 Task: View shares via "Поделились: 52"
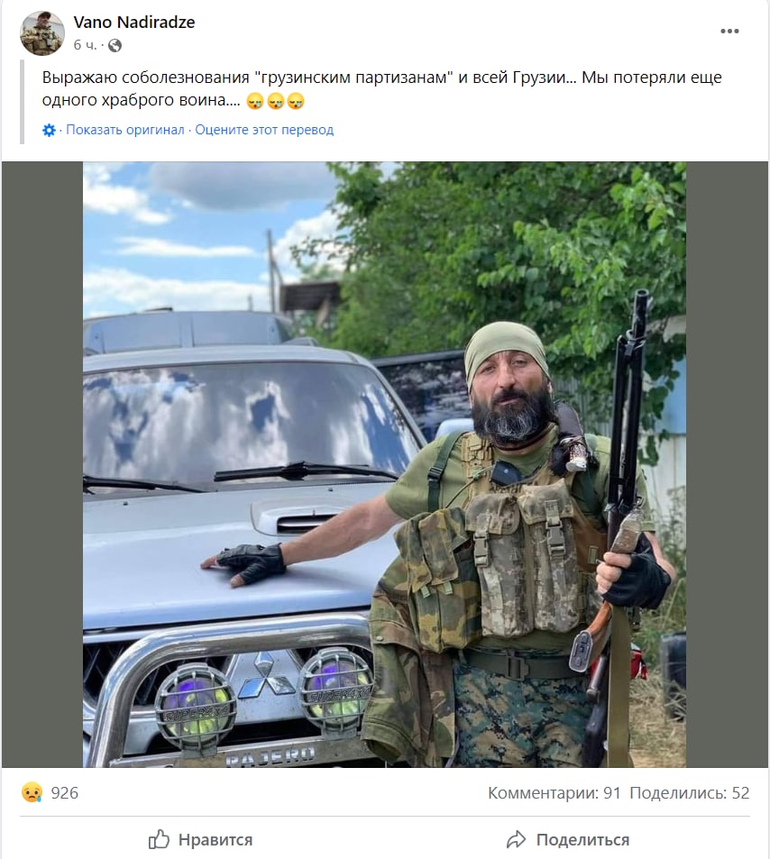(x=690, y=792)
